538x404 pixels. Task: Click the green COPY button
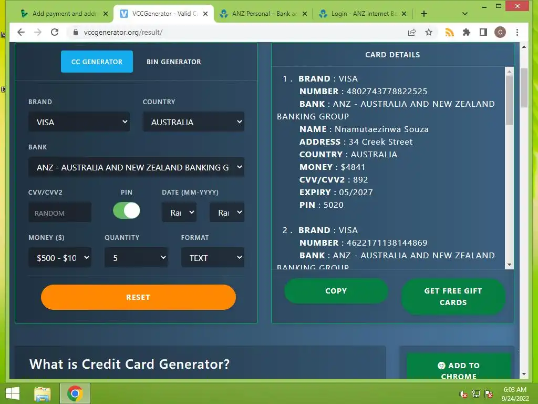[x=336, y=291]
